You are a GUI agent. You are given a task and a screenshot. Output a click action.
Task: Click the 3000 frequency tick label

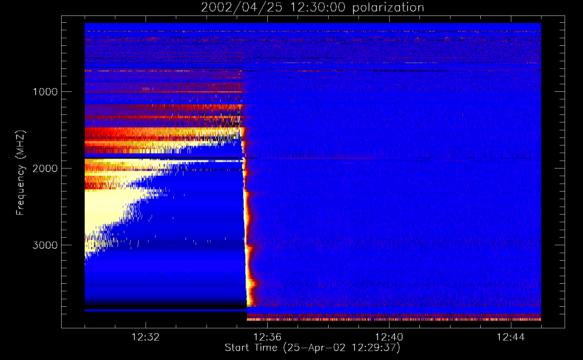coord(45,245)
